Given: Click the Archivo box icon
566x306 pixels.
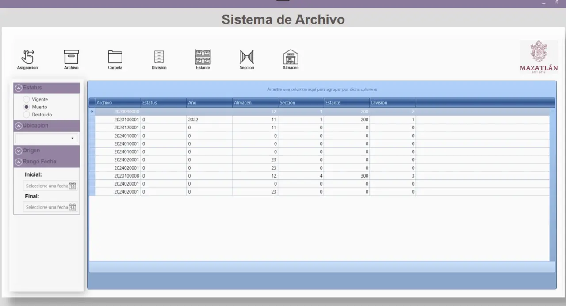Looking at the screenshot, I should click(71, 57).
